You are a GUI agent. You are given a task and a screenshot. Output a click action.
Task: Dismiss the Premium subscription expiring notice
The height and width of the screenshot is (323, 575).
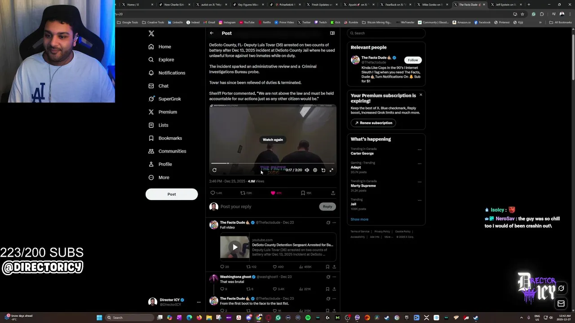pos(421,95)
